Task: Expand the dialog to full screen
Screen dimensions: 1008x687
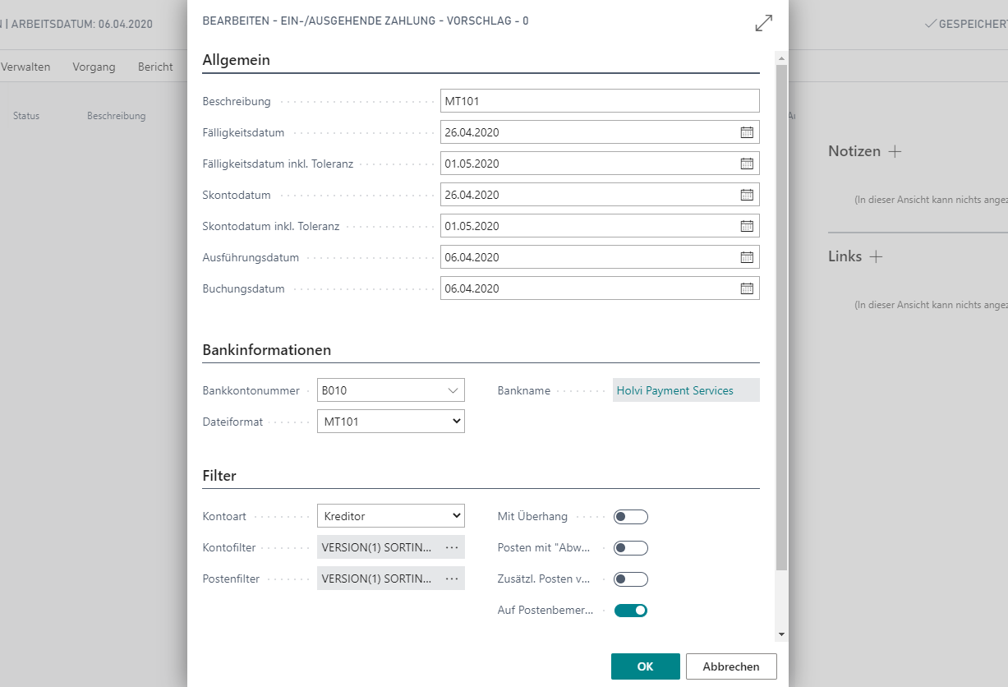Action: point(762,24)
